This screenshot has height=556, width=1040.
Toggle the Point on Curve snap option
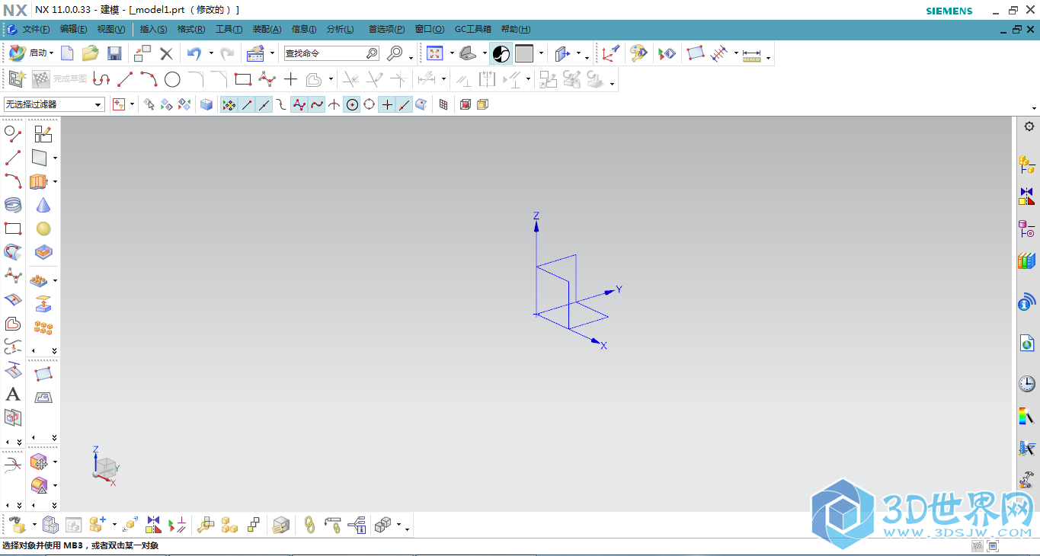coord(405,104)
